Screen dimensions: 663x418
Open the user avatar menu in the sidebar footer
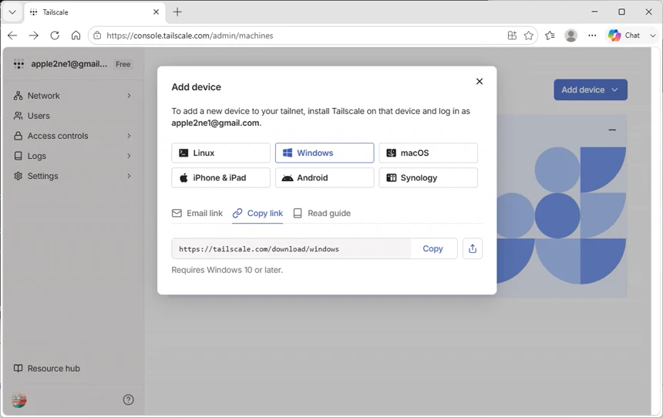click(19, 399)
